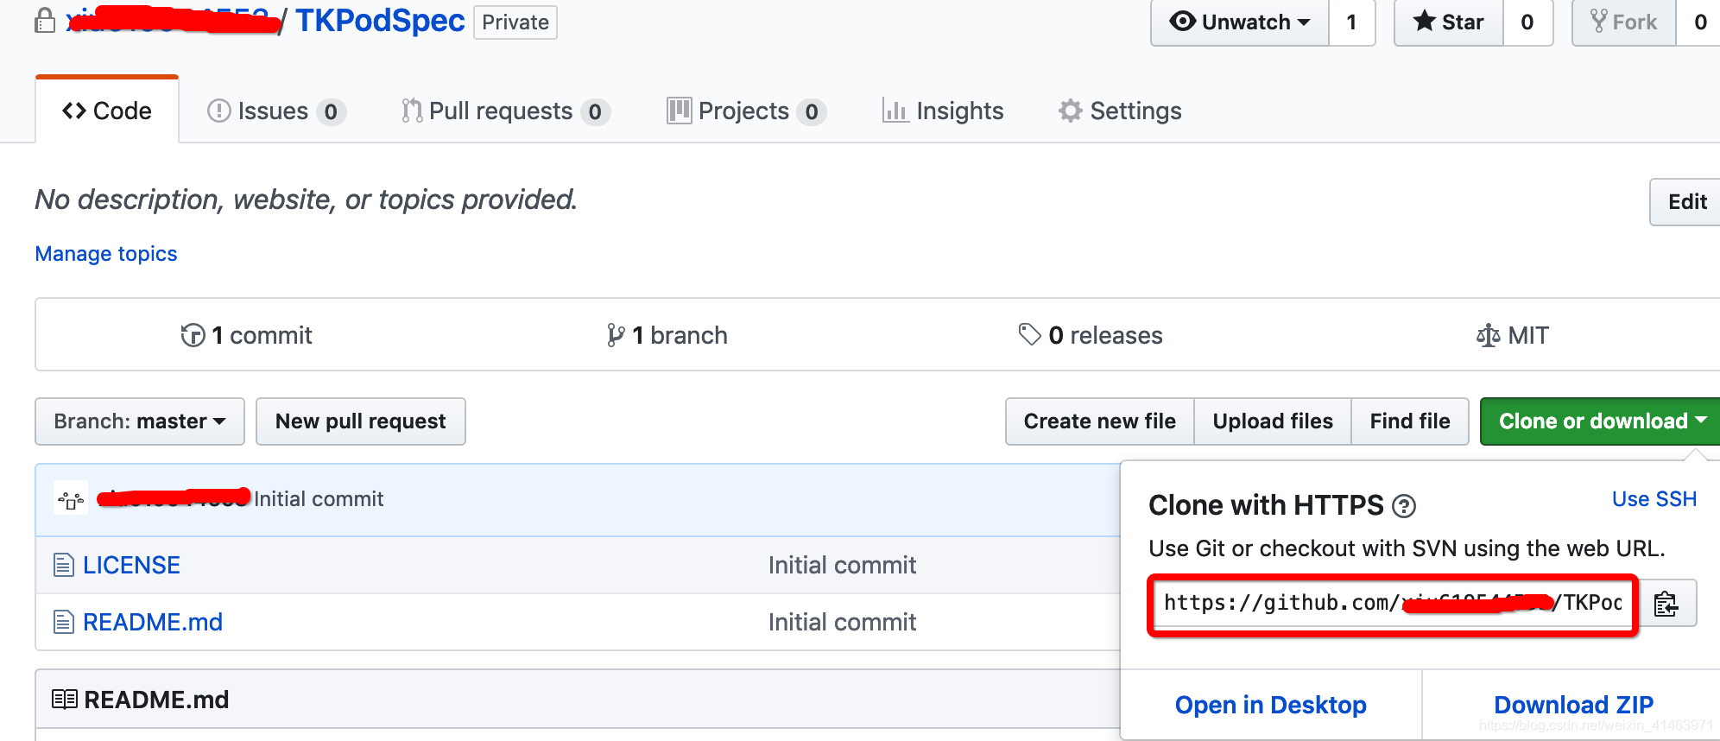Open the Issues tab
This screenshot has height=741, width=1720.
click(276, 111)
